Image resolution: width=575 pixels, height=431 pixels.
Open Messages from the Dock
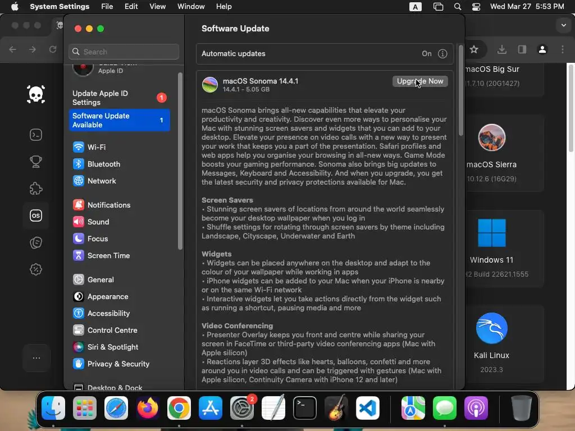pyautogui.click(x=445, y=408)
